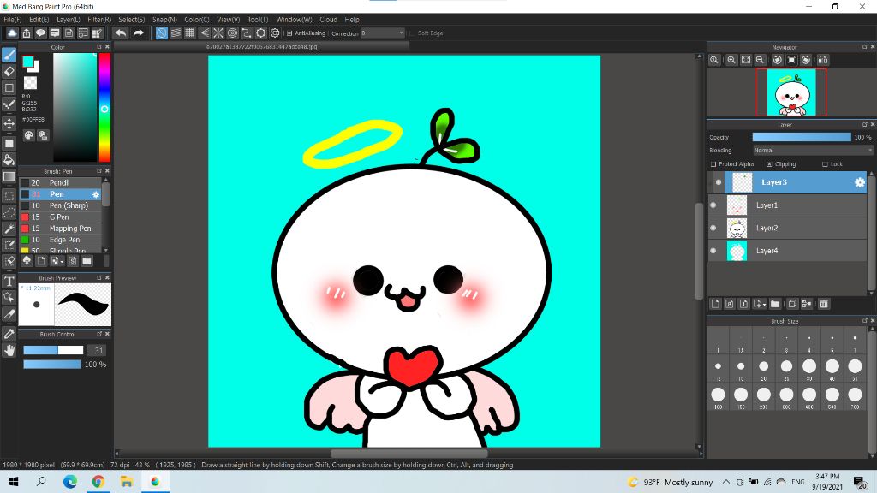This screenshot has height=493, width=877.
Task: Select the Text tool
Action: pyautogui.click(x=9, y=281)
